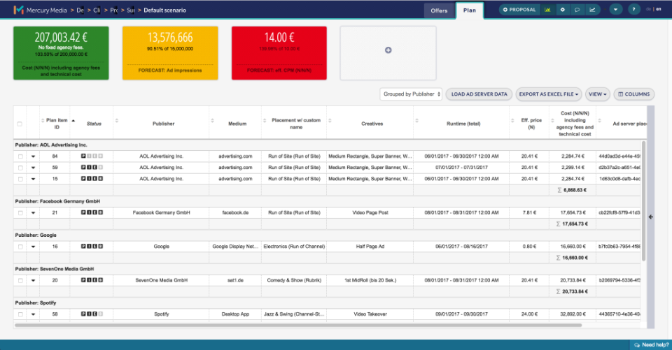The image size is (672, 350).
Task: Open the Grouped by Publisher dropdown
Action: 411,94
